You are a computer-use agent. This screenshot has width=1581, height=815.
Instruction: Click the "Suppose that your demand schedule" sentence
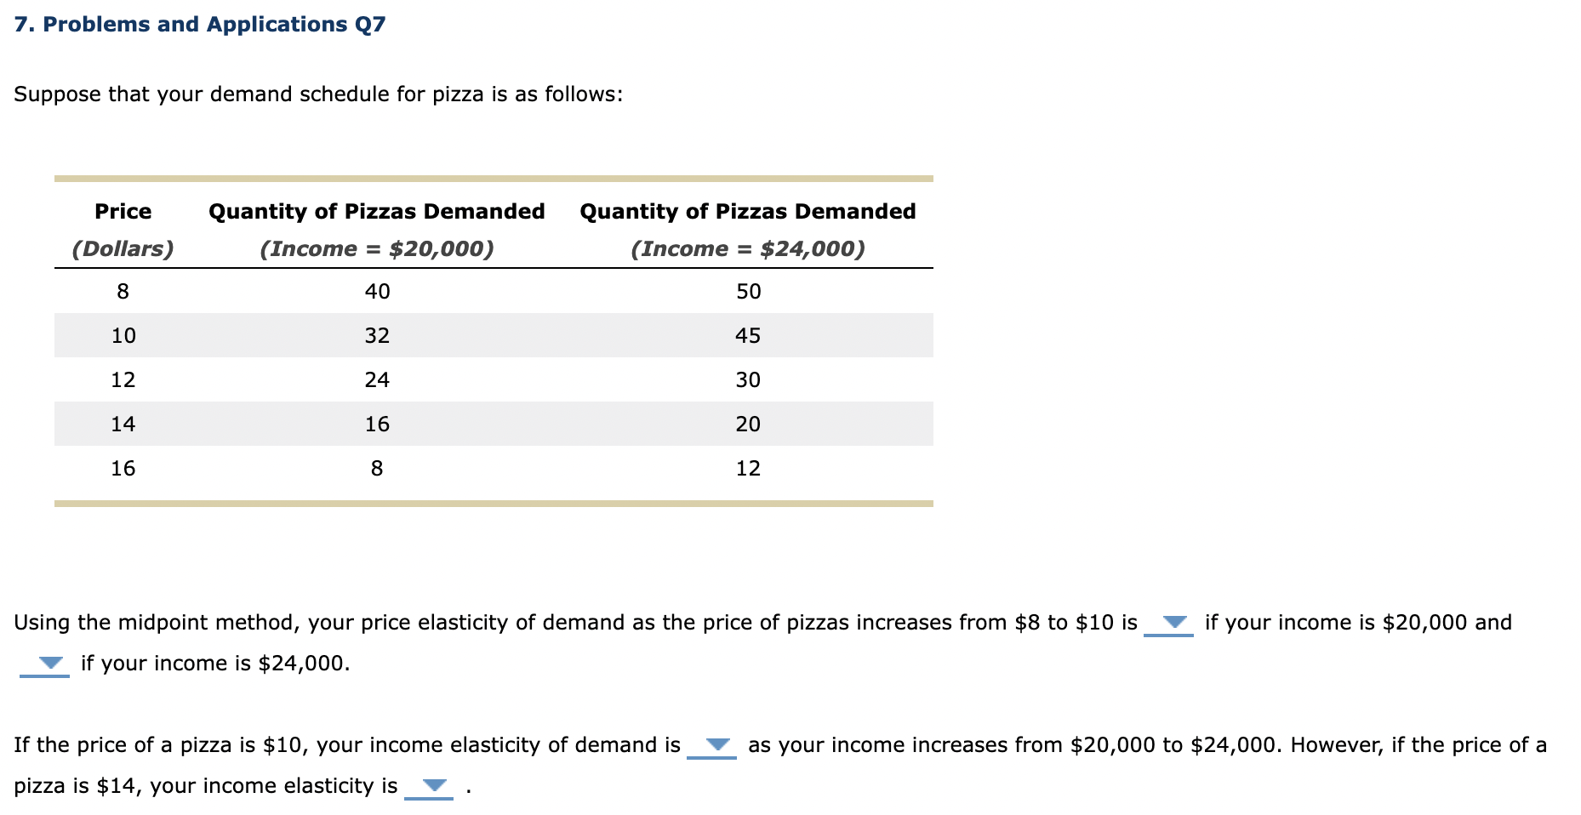pos(318,94)
